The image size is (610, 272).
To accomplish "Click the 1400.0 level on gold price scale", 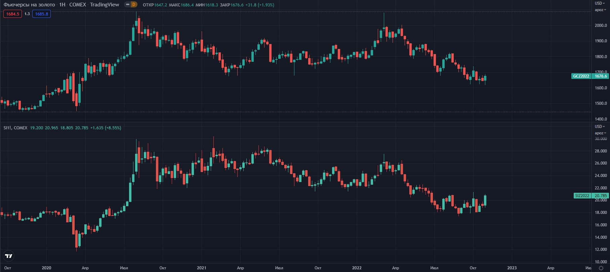I will tap(601, 119).
